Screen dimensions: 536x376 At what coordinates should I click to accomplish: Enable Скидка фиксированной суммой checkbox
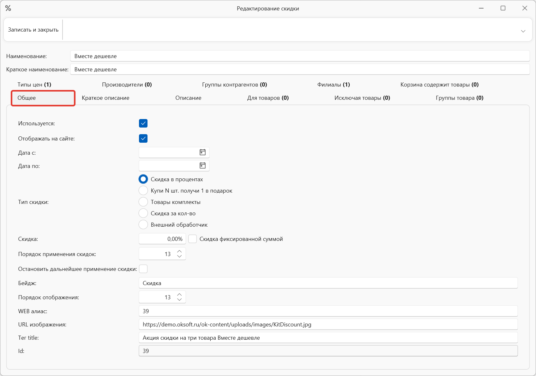(192, 239)
